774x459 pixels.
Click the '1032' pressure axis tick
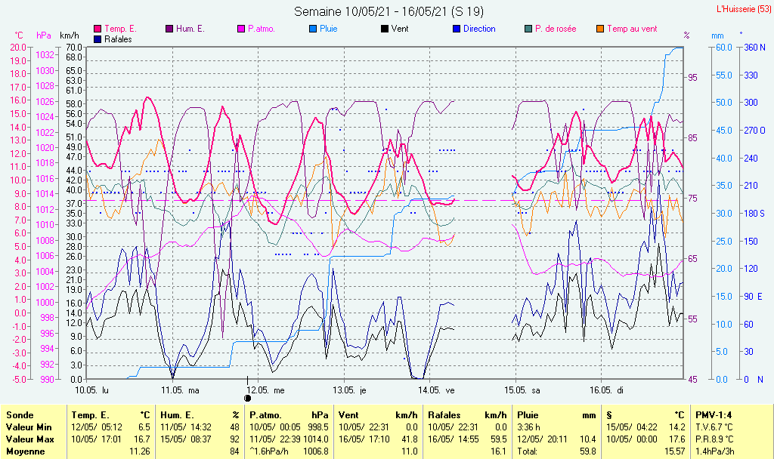coord(45,54)
